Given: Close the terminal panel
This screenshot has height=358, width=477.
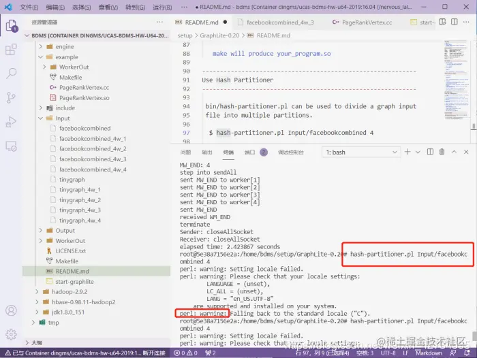Looking at the screenshot, I should click(x=466, y=152).
